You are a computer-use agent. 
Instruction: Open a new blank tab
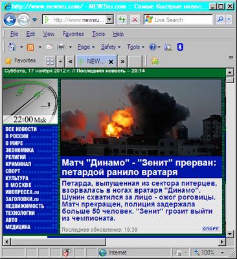(x=135, y=62)
